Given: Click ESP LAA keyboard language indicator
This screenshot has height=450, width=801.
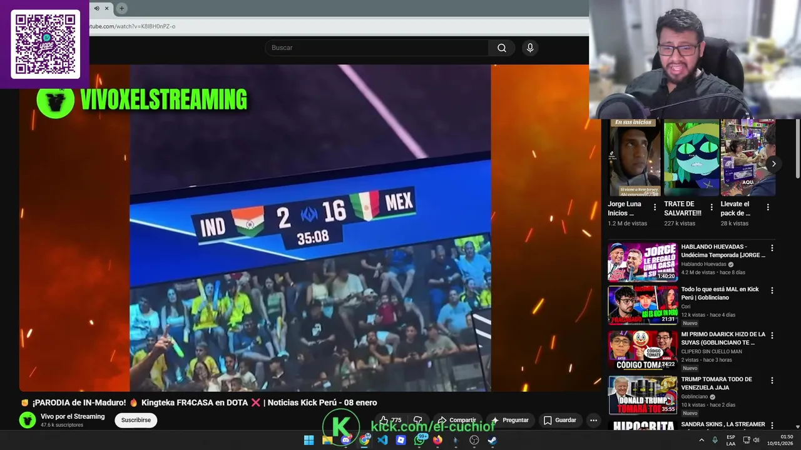Looking at the screenshot, I should pos(731,440).
